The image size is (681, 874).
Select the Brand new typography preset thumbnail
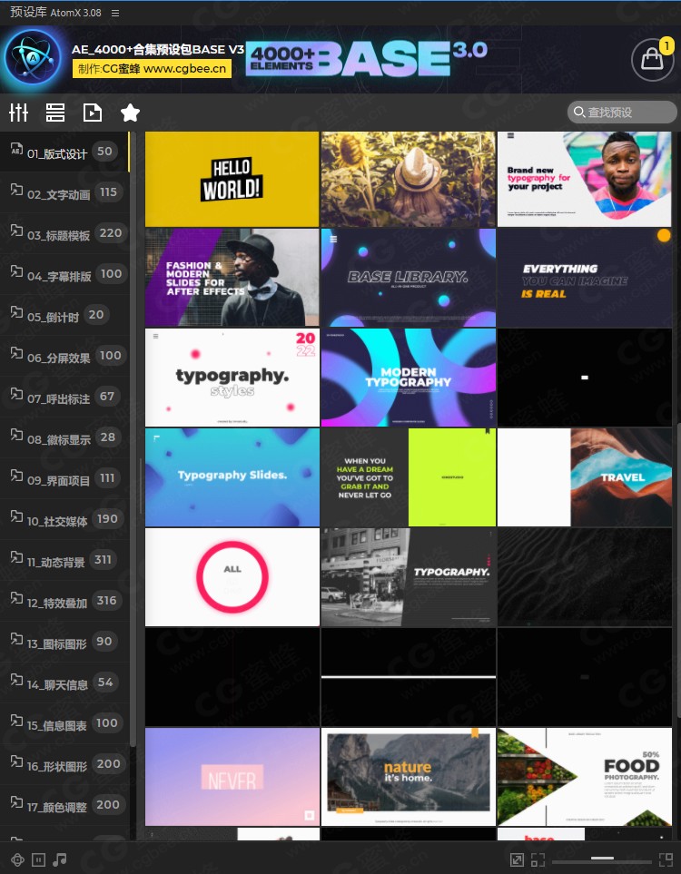585,179
